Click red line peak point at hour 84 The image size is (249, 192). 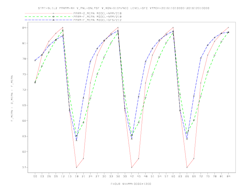(x=228, y=28)
